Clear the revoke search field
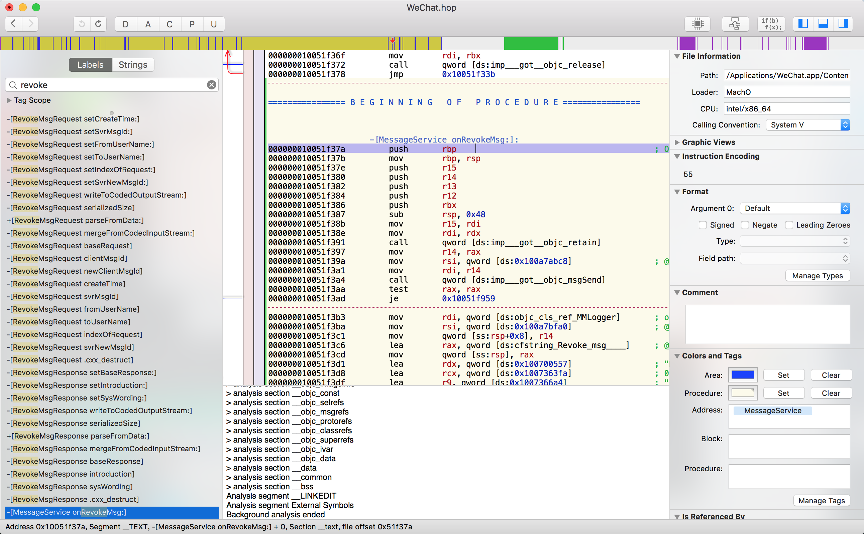Screen dimensions: 864x534 212,85
